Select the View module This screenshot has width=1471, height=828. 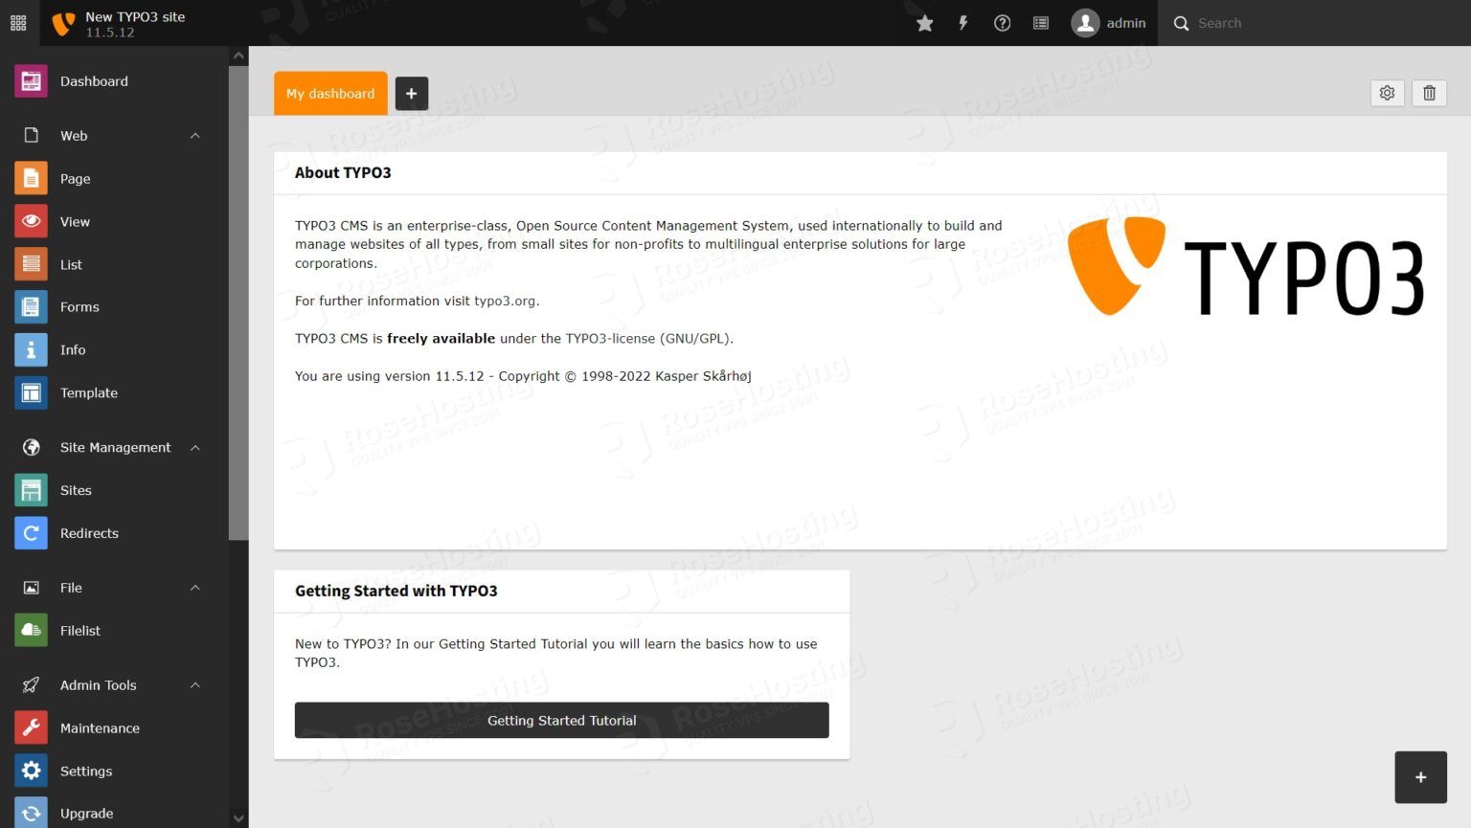pos(75,221)
